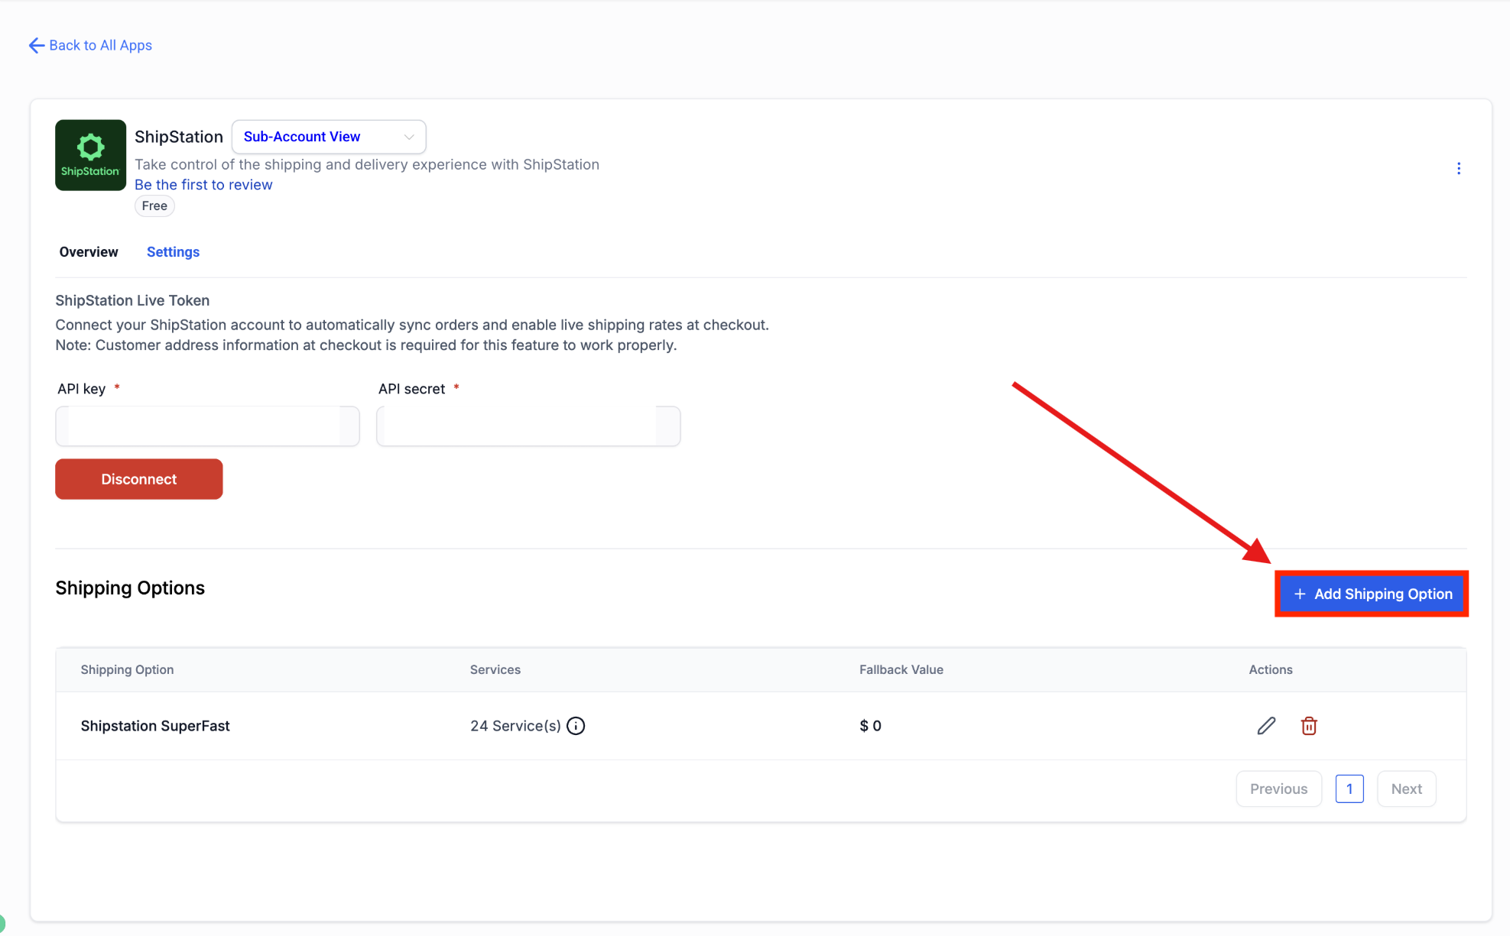The height and width of the screenshot is (936, 1510).
Task: Click the API secret input field
Action: tap(528, 426)
